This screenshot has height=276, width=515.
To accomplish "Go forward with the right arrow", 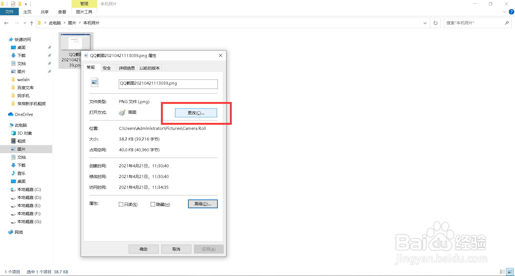I will tap(17, 23).
